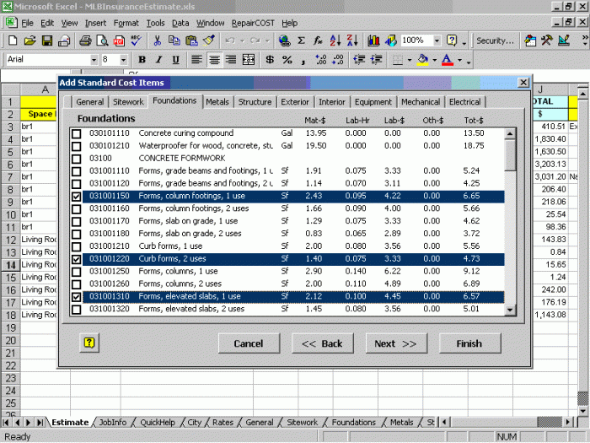Viewport: 590px width, 443px height.
Task: Toggle Bold formatting
Action: point(142,60)
